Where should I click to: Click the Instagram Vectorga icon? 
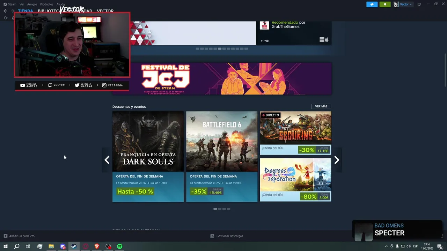tap(104, 85)
